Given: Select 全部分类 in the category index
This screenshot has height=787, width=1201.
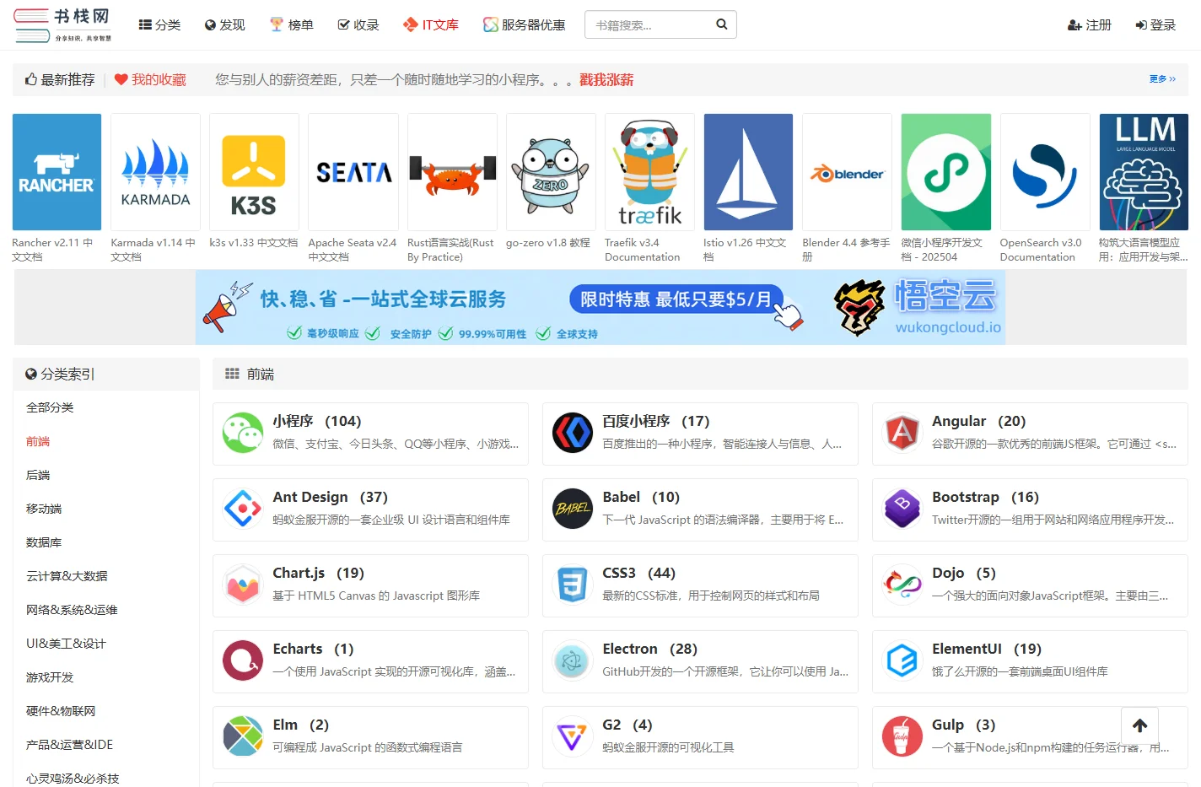Looking at the screenshot, I should [50, 407].
